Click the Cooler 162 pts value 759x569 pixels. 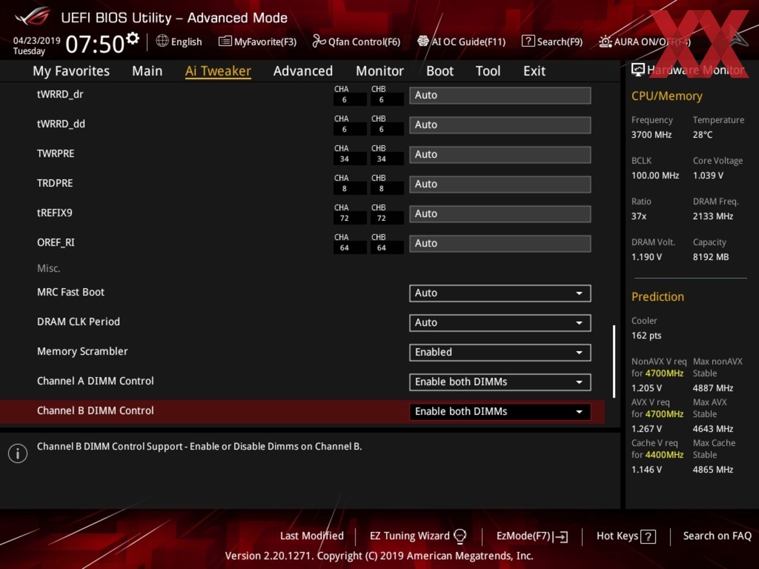pos(646,336)
